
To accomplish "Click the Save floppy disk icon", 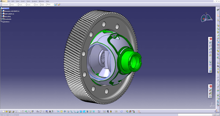I will (10, 111).
